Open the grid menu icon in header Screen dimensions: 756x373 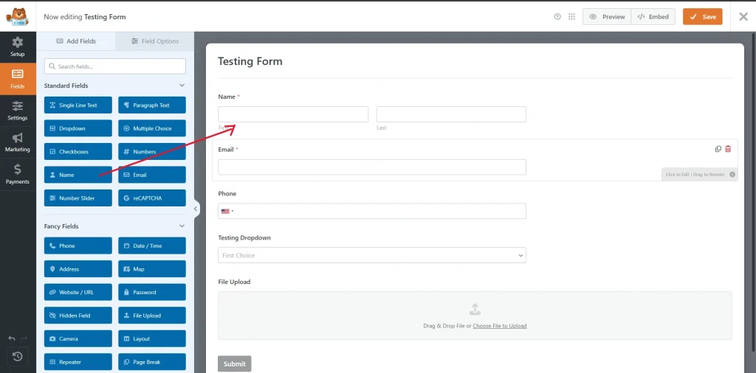point(572,16)
